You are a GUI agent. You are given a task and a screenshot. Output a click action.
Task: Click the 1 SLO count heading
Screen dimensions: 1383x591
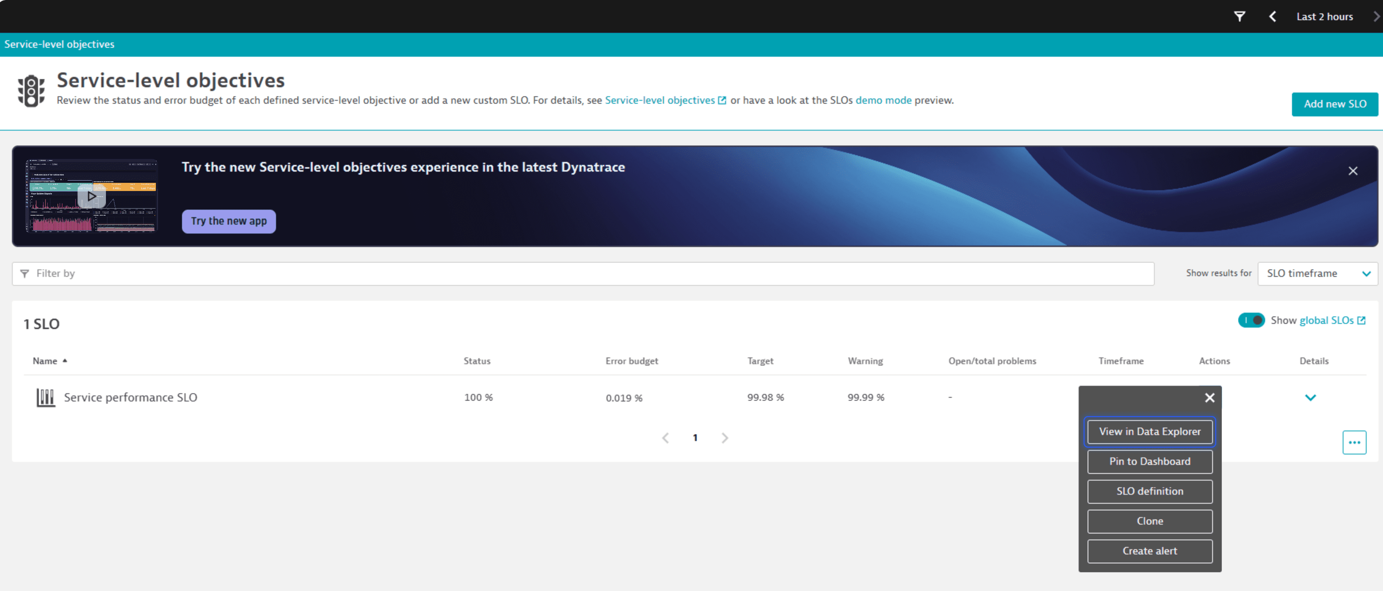click(41, 324)
